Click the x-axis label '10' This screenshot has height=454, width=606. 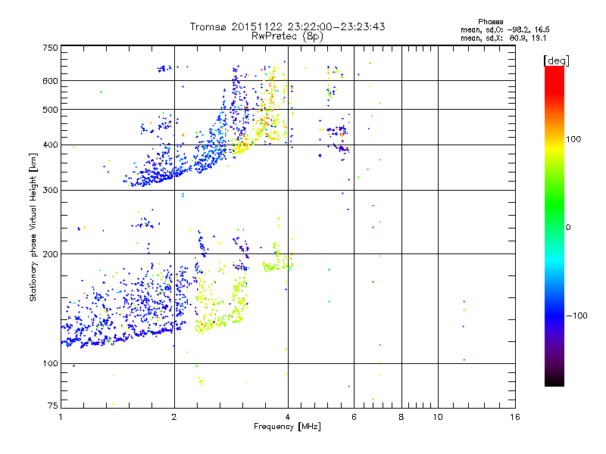pos(438,417)
